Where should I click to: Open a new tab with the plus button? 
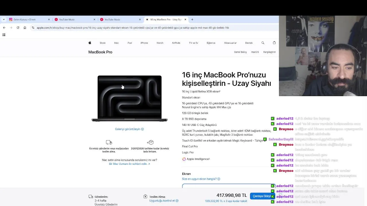(192, 19)
